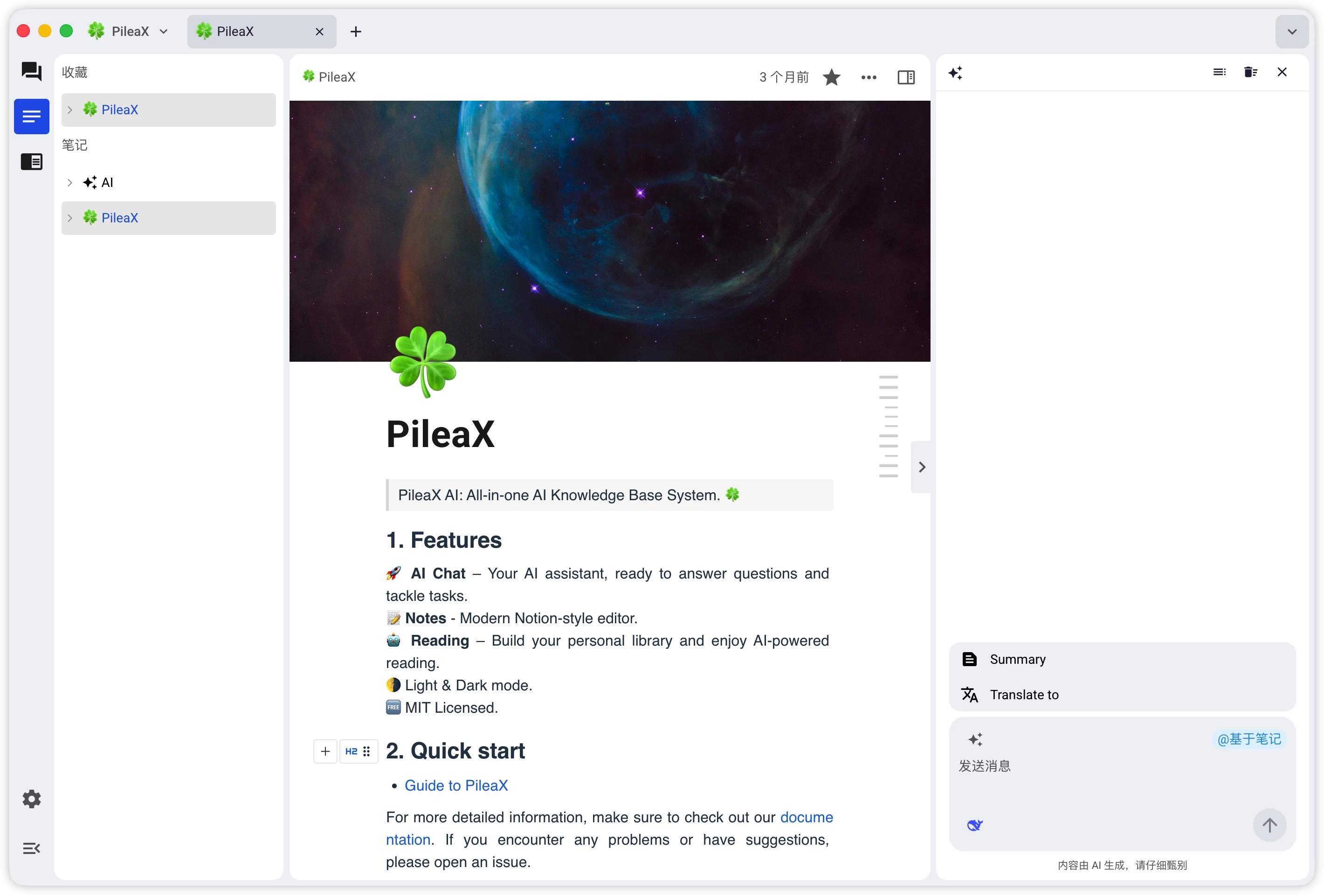Image resolution: width=1324 pixels, height=895 pixels.
Task: Open the AI chat list icon
Action: tap(1219, 72)
